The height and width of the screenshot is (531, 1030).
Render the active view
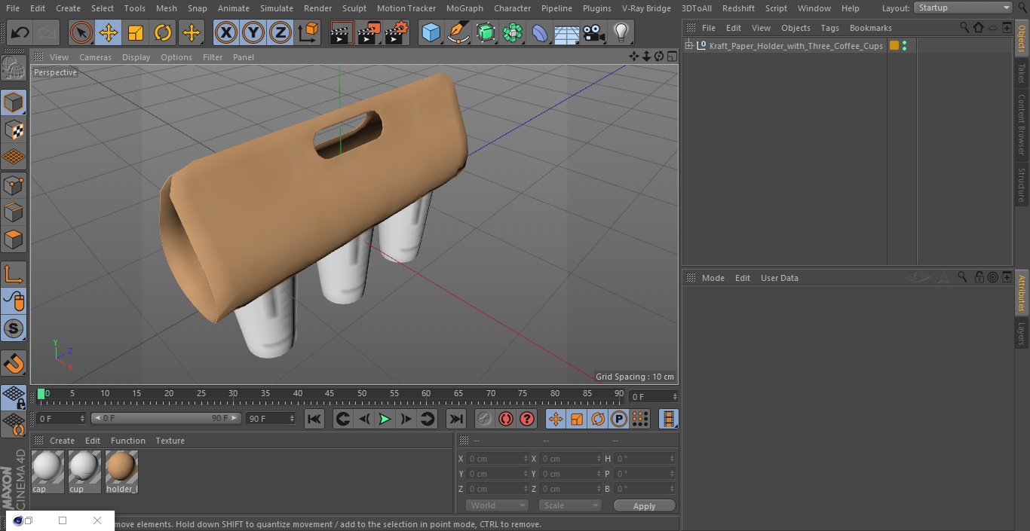pos(341,32)
